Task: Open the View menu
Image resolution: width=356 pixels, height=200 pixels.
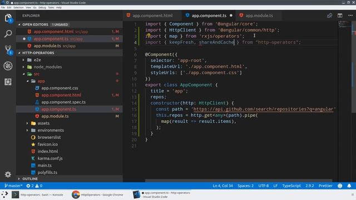Action: [x=28, y=7]
